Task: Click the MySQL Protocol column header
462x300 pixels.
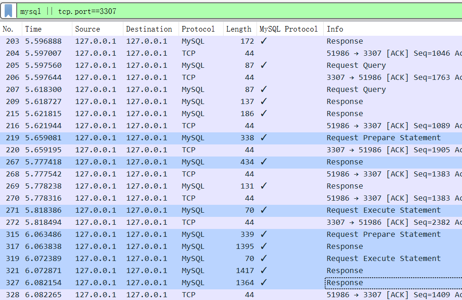Action: pos(289,29)
